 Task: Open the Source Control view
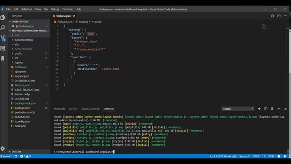[x=3, y=38]
